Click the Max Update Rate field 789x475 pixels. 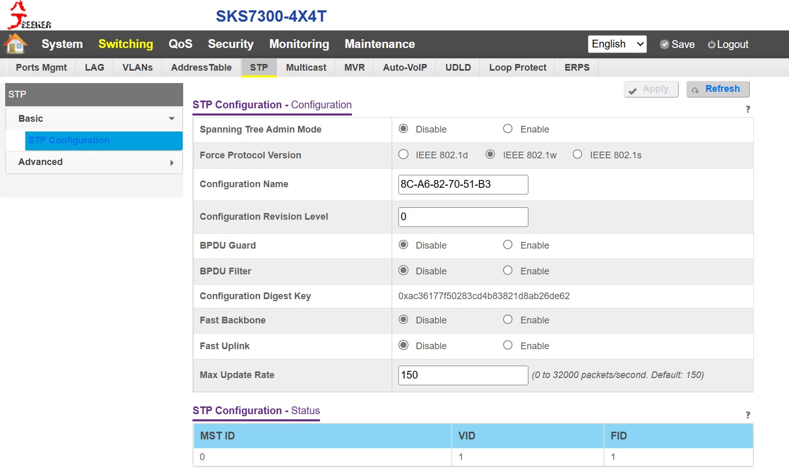click(463, 375)
